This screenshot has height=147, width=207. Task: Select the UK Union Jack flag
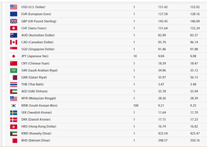tap(14, 21)
